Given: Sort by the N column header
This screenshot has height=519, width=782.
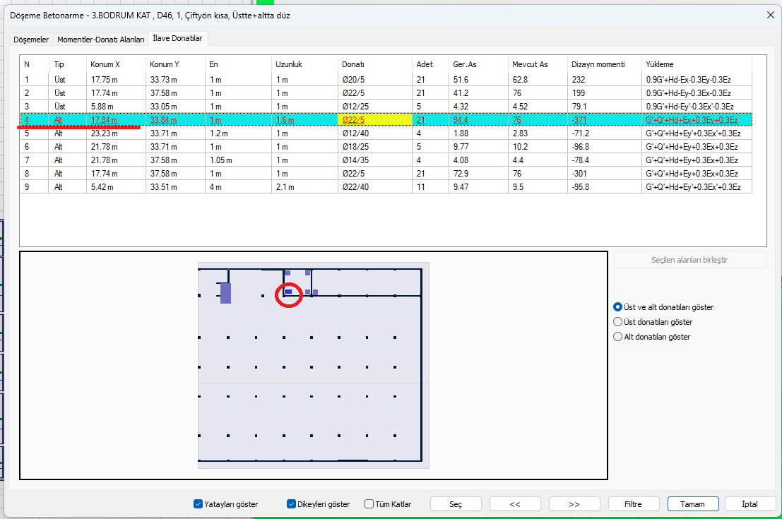Looking at the screenshot, I should coord(35,64).
